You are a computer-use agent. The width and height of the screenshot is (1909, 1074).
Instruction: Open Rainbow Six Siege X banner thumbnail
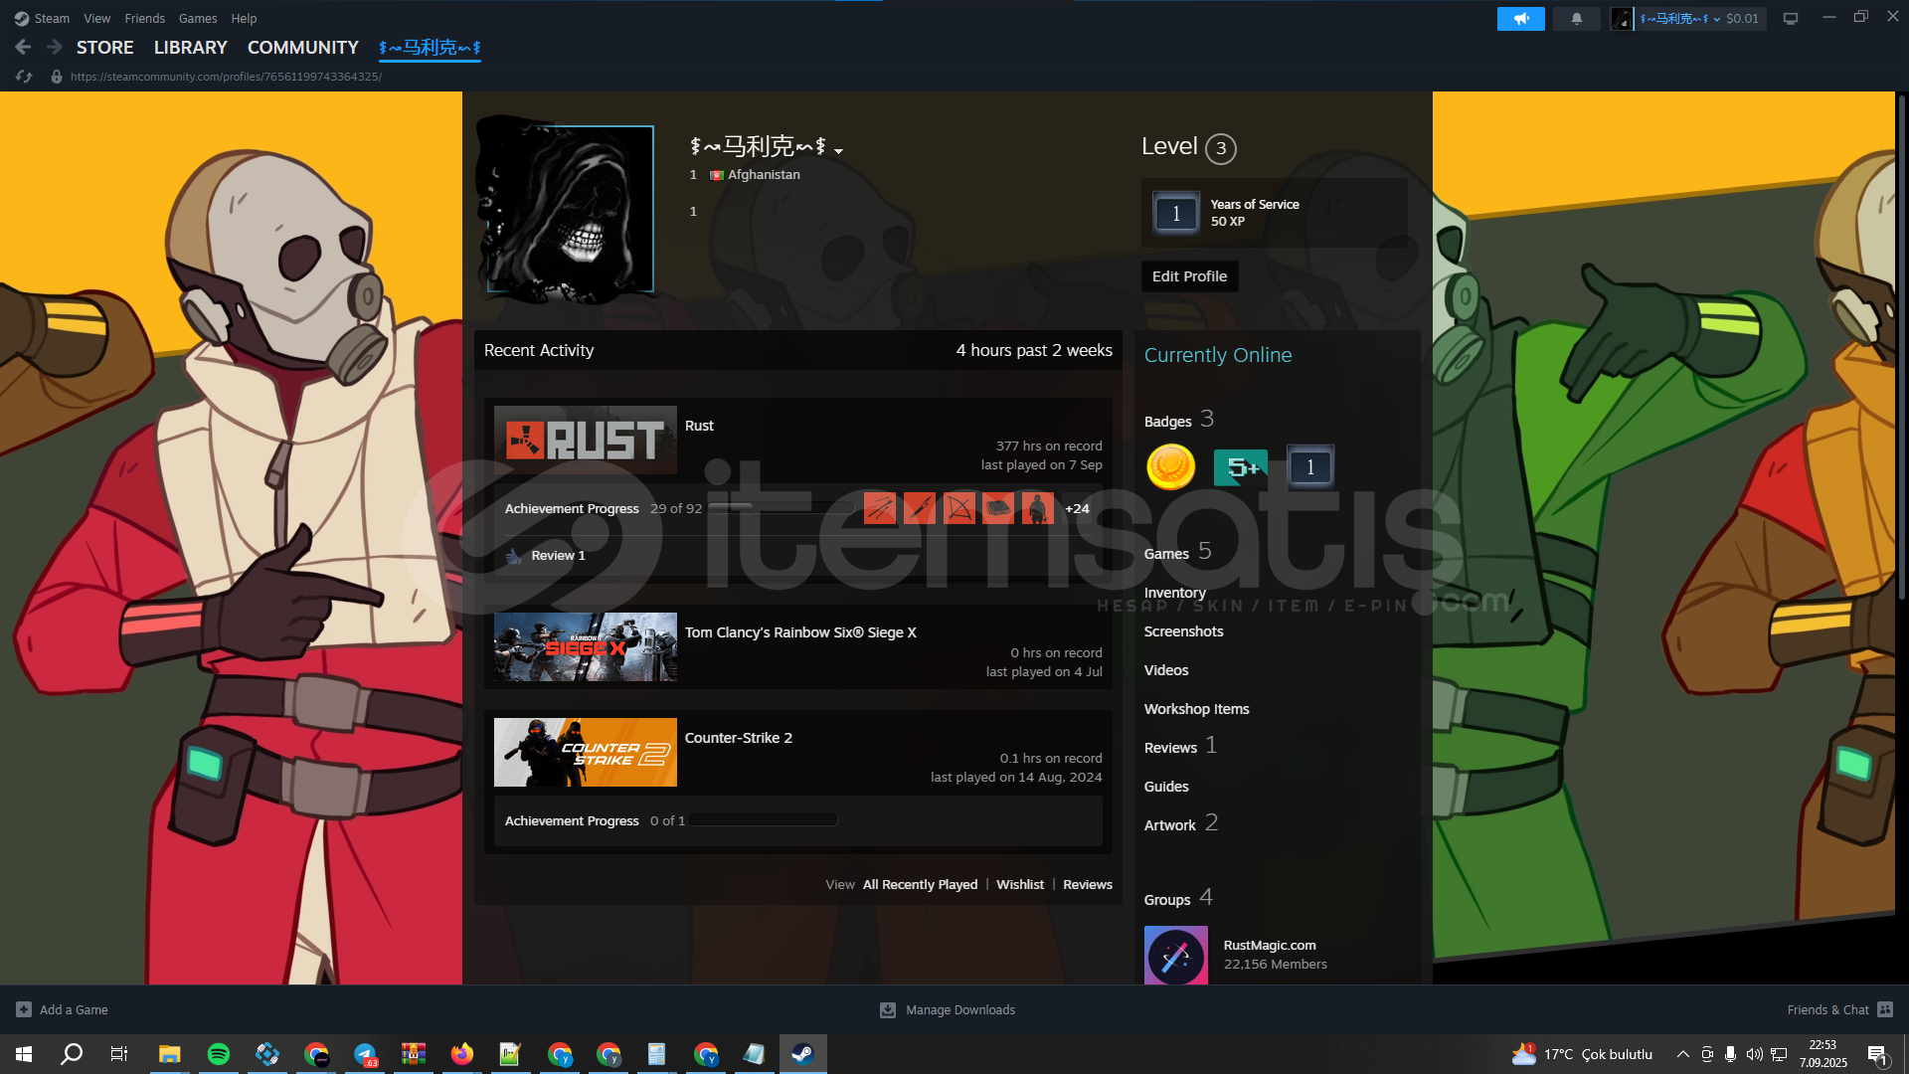(x=585, y=646)
